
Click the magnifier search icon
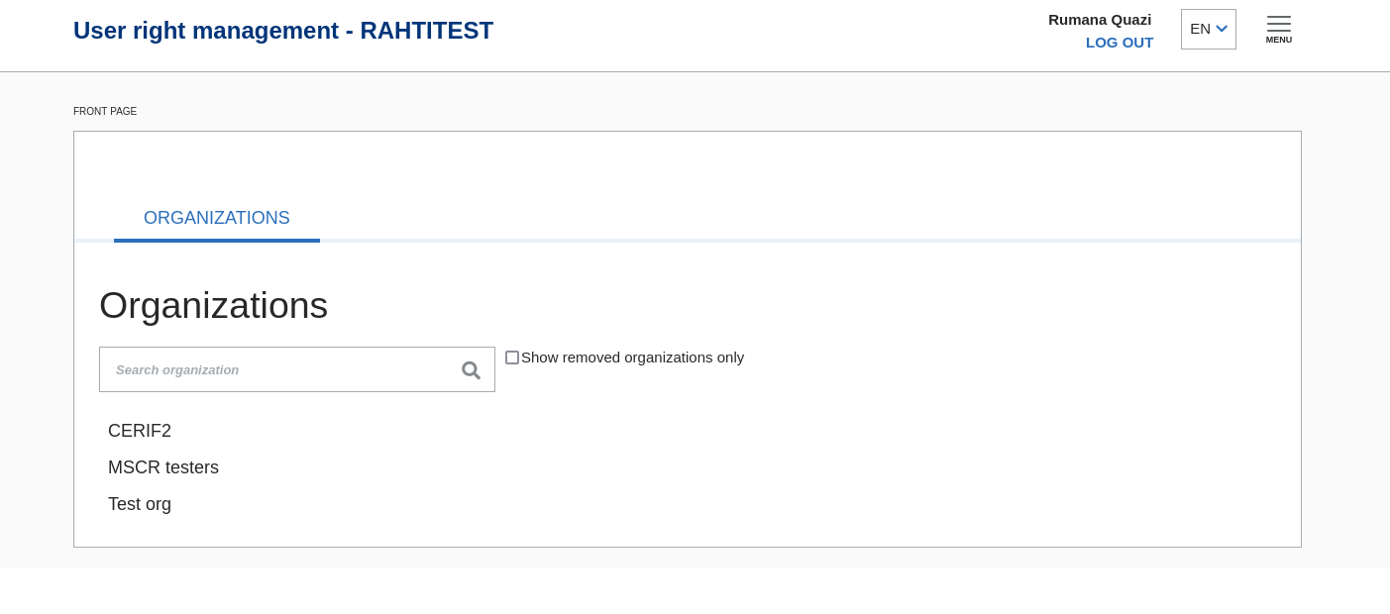coord(471,370)
